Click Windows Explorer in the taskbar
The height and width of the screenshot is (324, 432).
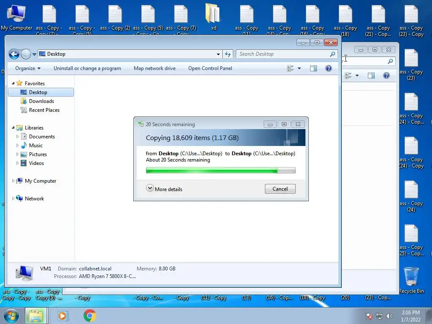(x=36, y=316)
